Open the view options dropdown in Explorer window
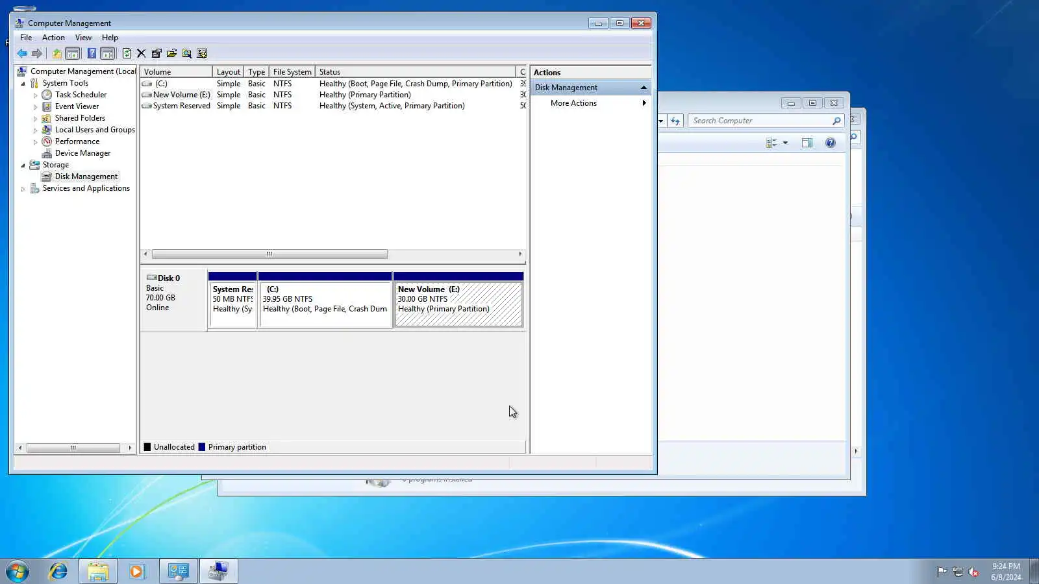 pos(785,143)
